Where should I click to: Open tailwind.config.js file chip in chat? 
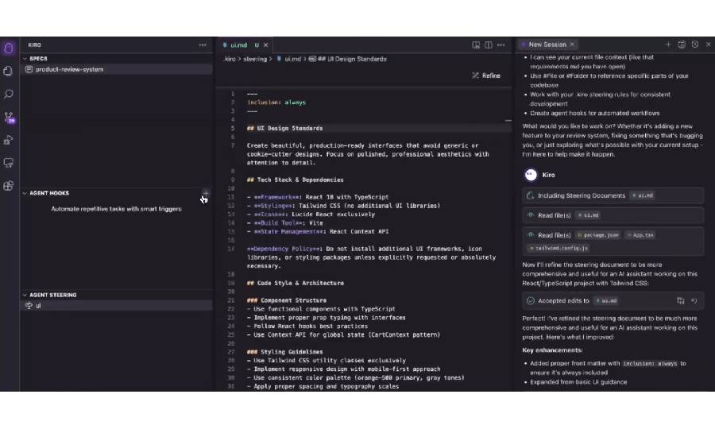tap(558, 249)
